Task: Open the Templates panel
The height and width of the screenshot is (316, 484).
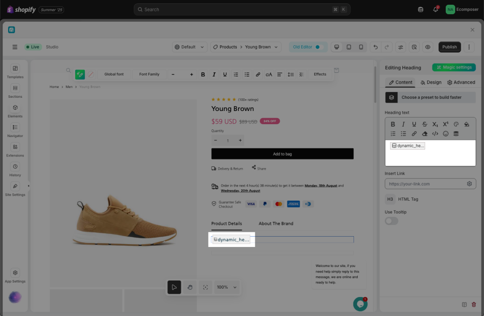Action: pos(15,72)
